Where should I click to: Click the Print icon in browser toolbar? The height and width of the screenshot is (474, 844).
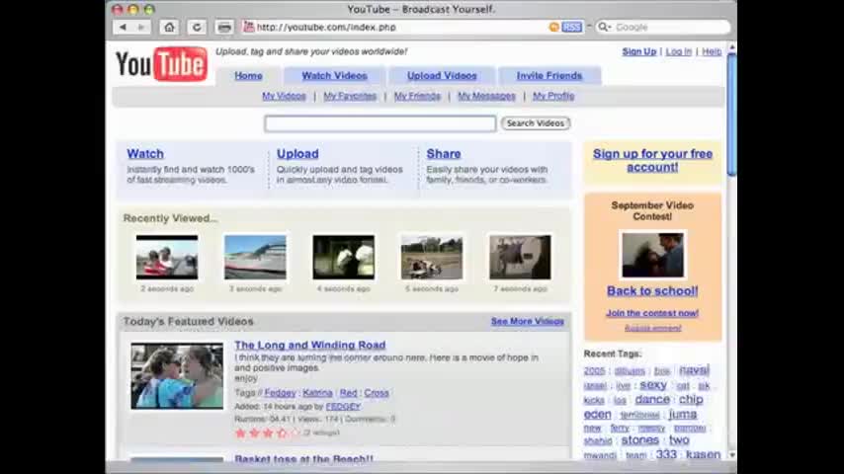click(x=224, y=27)
